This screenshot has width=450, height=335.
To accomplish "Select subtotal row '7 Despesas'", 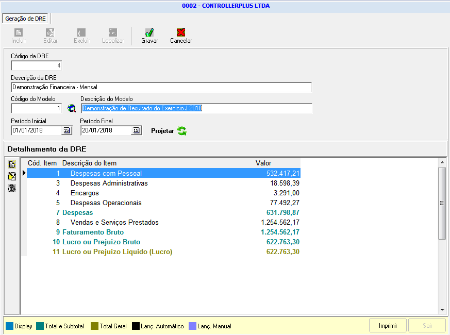I will tap(163, 212).
